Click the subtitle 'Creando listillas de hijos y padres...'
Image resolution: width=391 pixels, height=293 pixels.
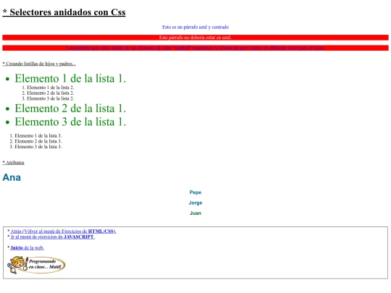click(x=39, y=64)
